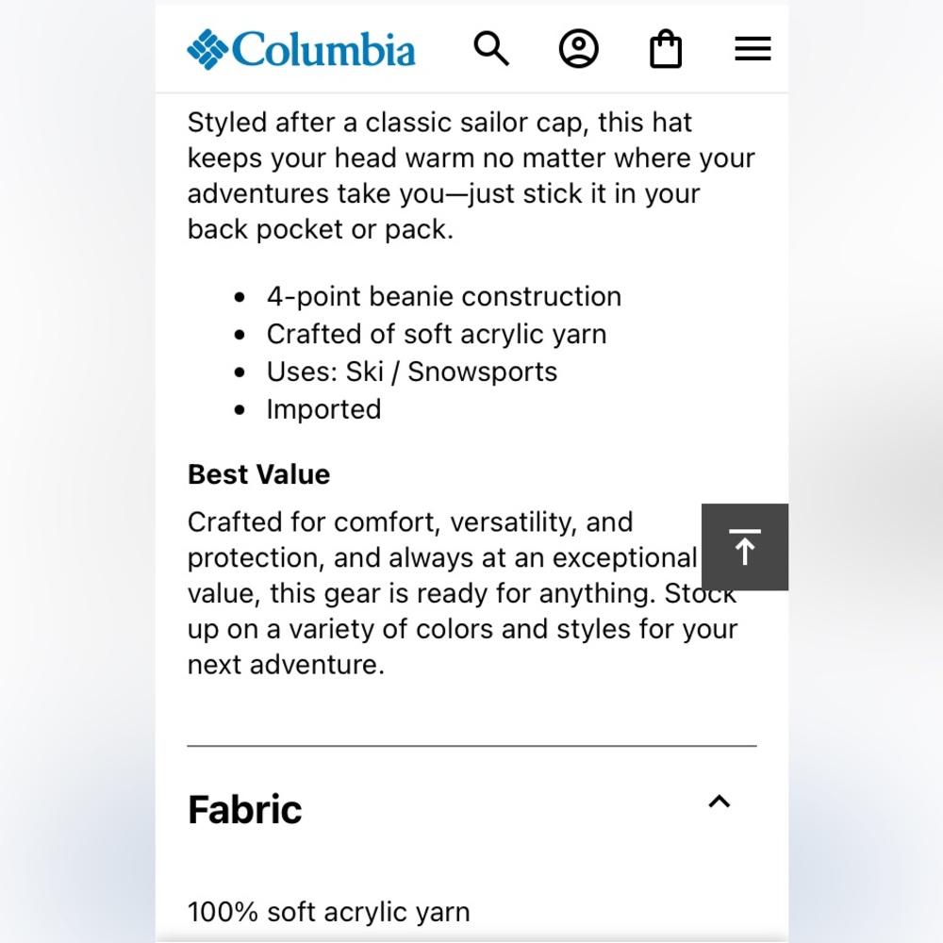Click the "Imported" bullet item
The width and height of the screenshot is (943, 943).
tap(323, 409)
